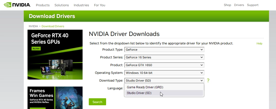Click the Search button

pos(97,102)
